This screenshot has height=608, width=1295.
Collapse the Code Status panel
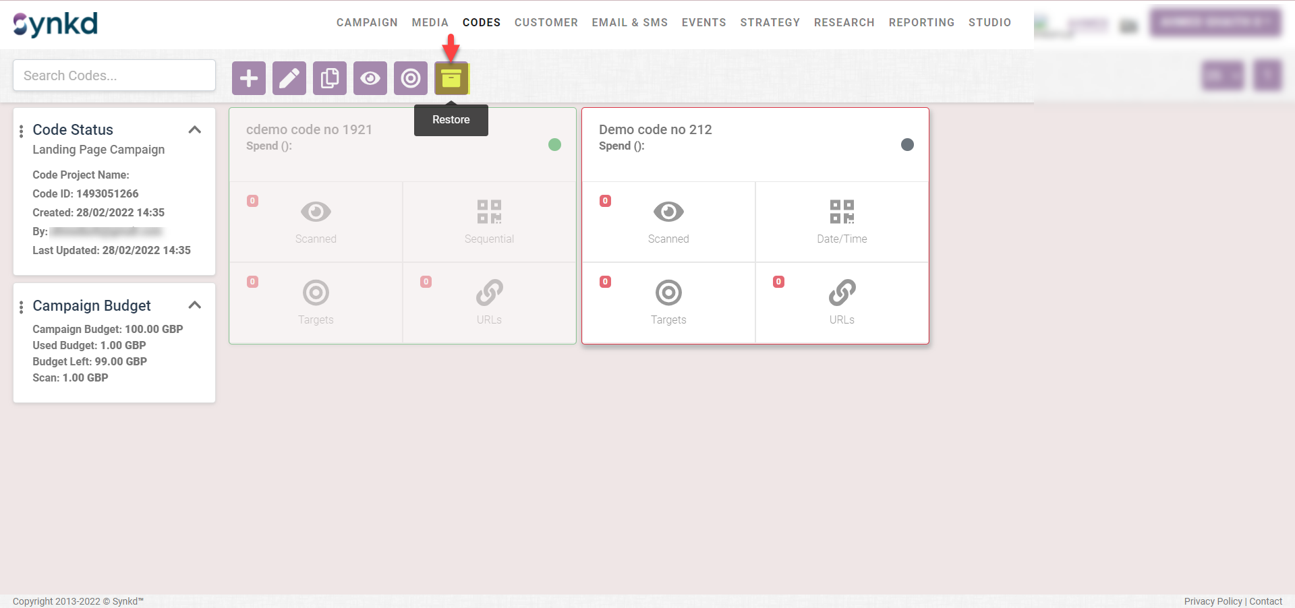click(195, 129)
